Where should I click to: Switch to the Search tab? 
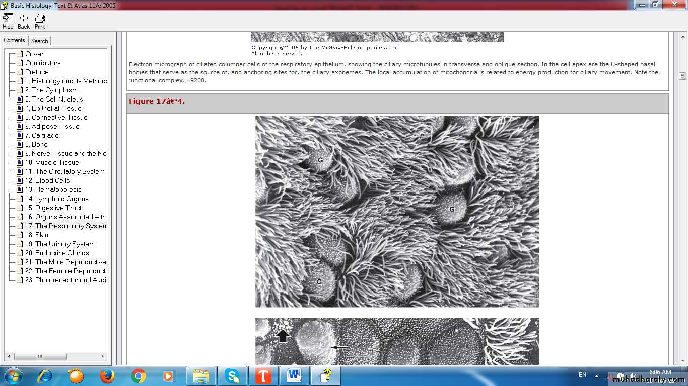point(40,41)
